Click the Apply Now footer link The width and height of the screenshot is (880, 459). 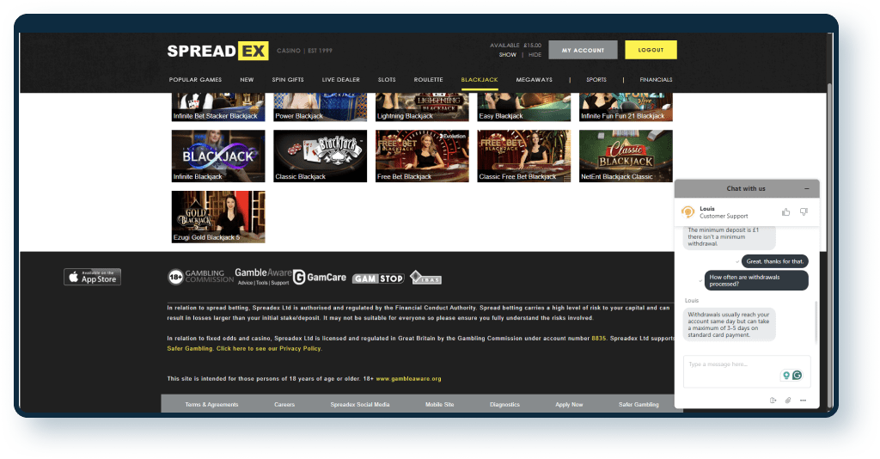pos(569,405)
